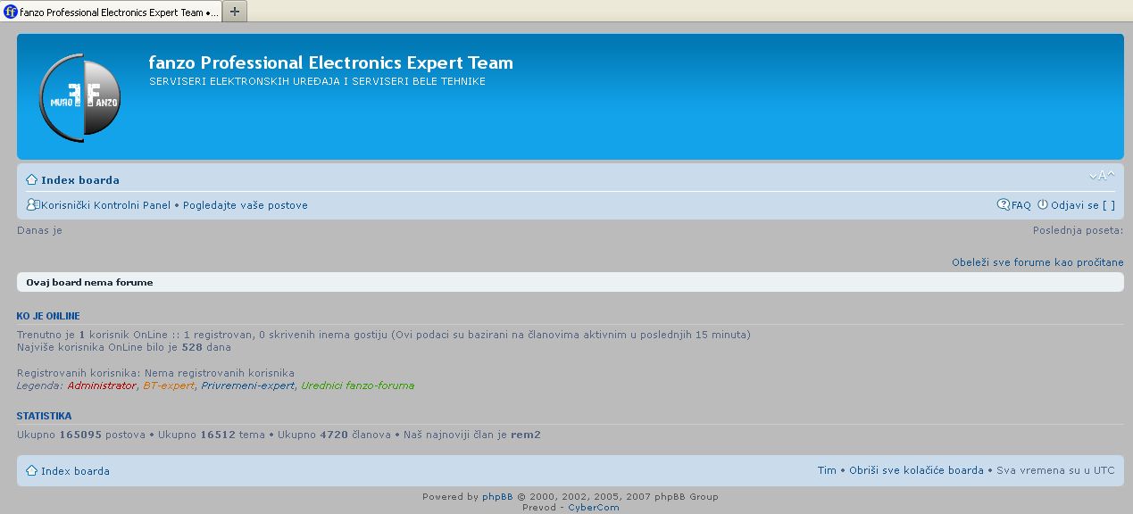
Task: Click the fanzo site logo image
Action: tap(79, 97)
